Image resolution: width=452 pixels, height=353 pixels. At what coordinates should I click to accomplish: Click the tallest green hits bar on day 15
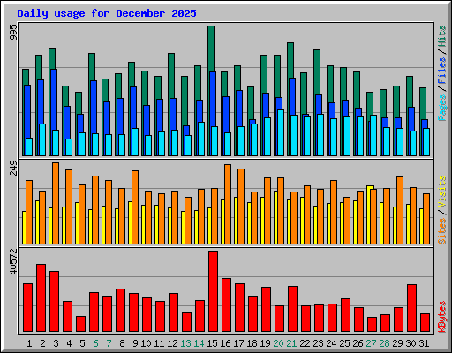pos(211,49)
